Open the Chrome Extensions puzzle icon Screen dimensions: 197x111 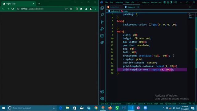click(x=81, y=9)
